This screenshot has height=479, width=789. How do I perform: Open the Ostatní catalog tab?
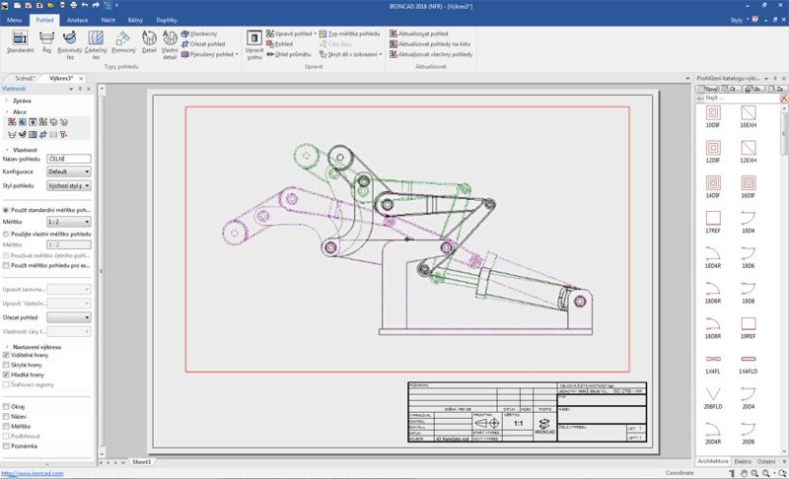click(x=766, y=461)
